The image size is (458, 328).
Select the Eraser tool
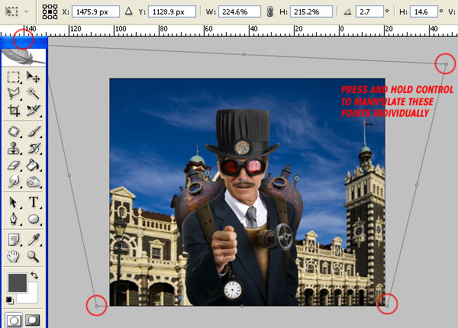click(x=14, y=166)
